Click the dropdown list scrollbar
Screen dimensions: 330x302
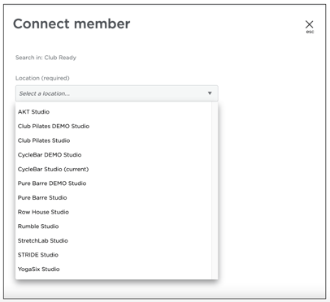coord(215,191)
